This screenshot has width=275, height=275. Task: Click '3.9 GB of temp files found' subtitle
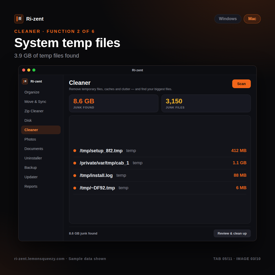point(47,56)
